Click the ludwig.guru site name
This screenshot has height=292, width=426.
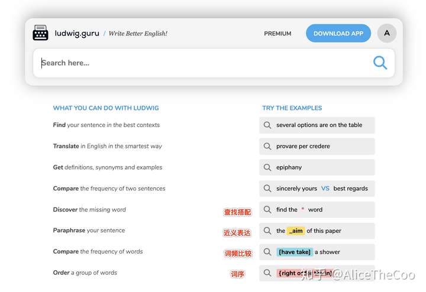click(77, 33)
